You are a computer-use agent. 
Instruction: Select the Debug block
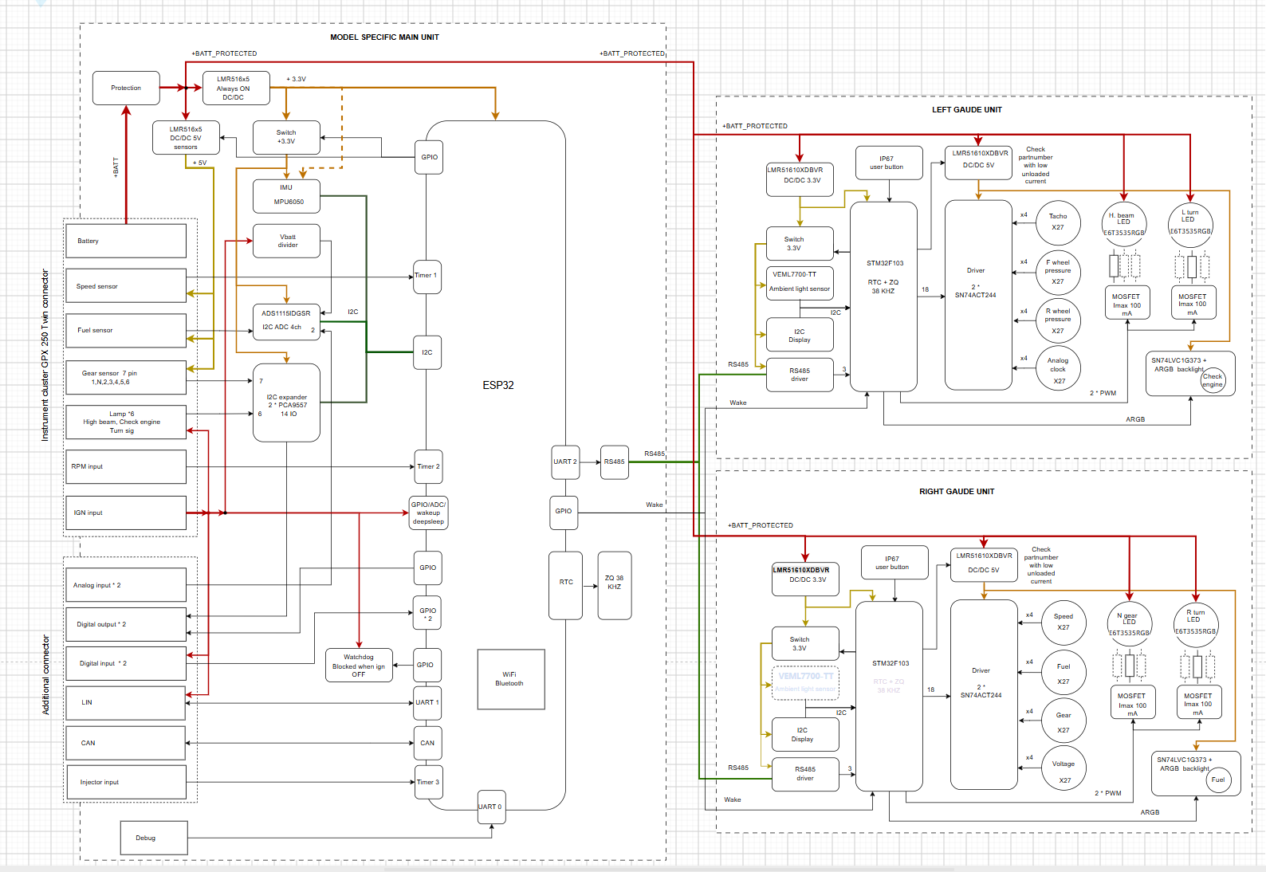[x=154, y=838]
